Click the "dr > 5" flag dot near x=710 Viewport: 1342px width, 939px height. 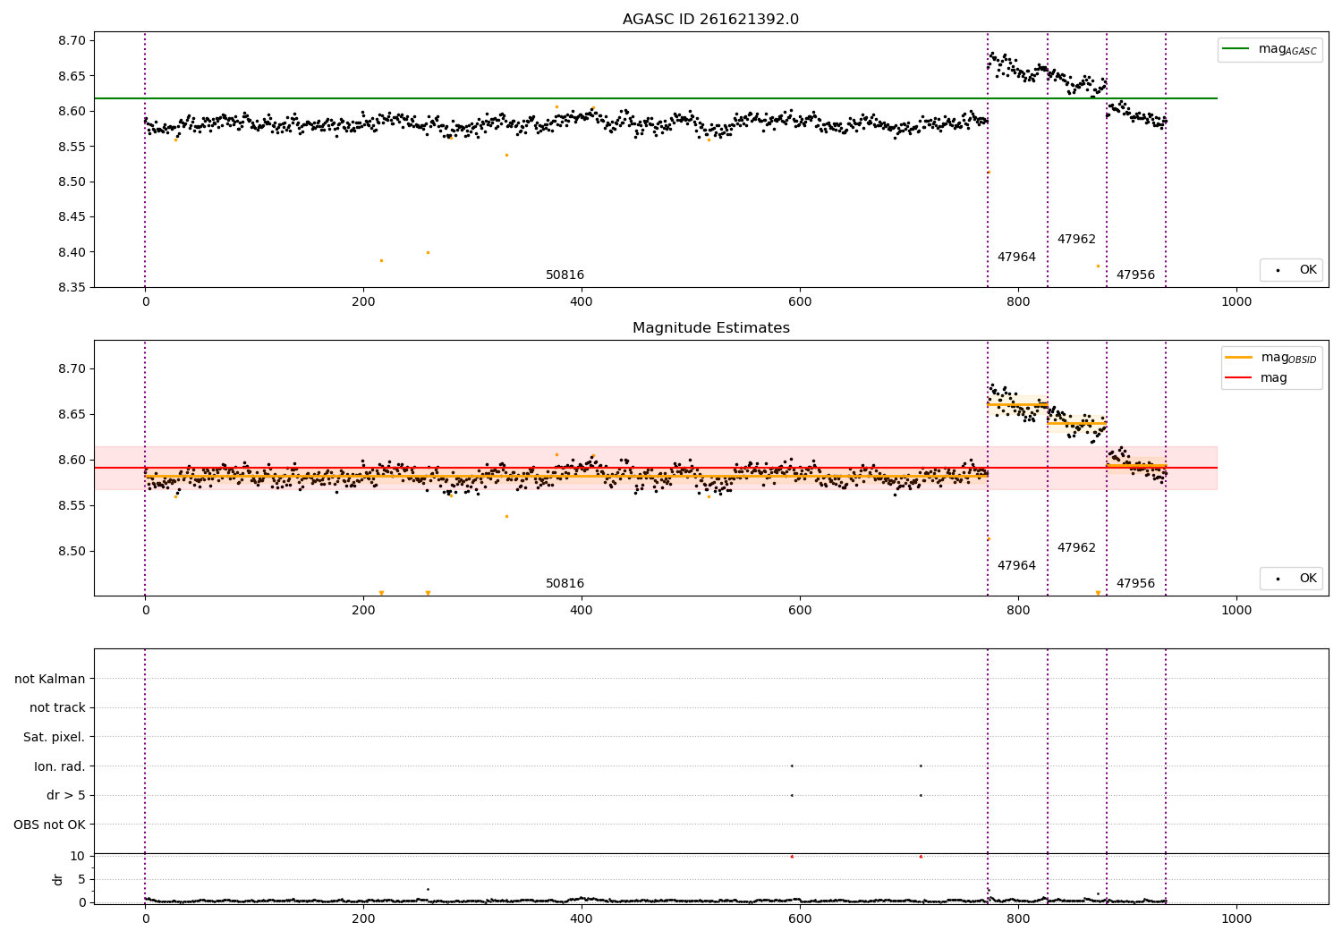click(x=921, y=795)
